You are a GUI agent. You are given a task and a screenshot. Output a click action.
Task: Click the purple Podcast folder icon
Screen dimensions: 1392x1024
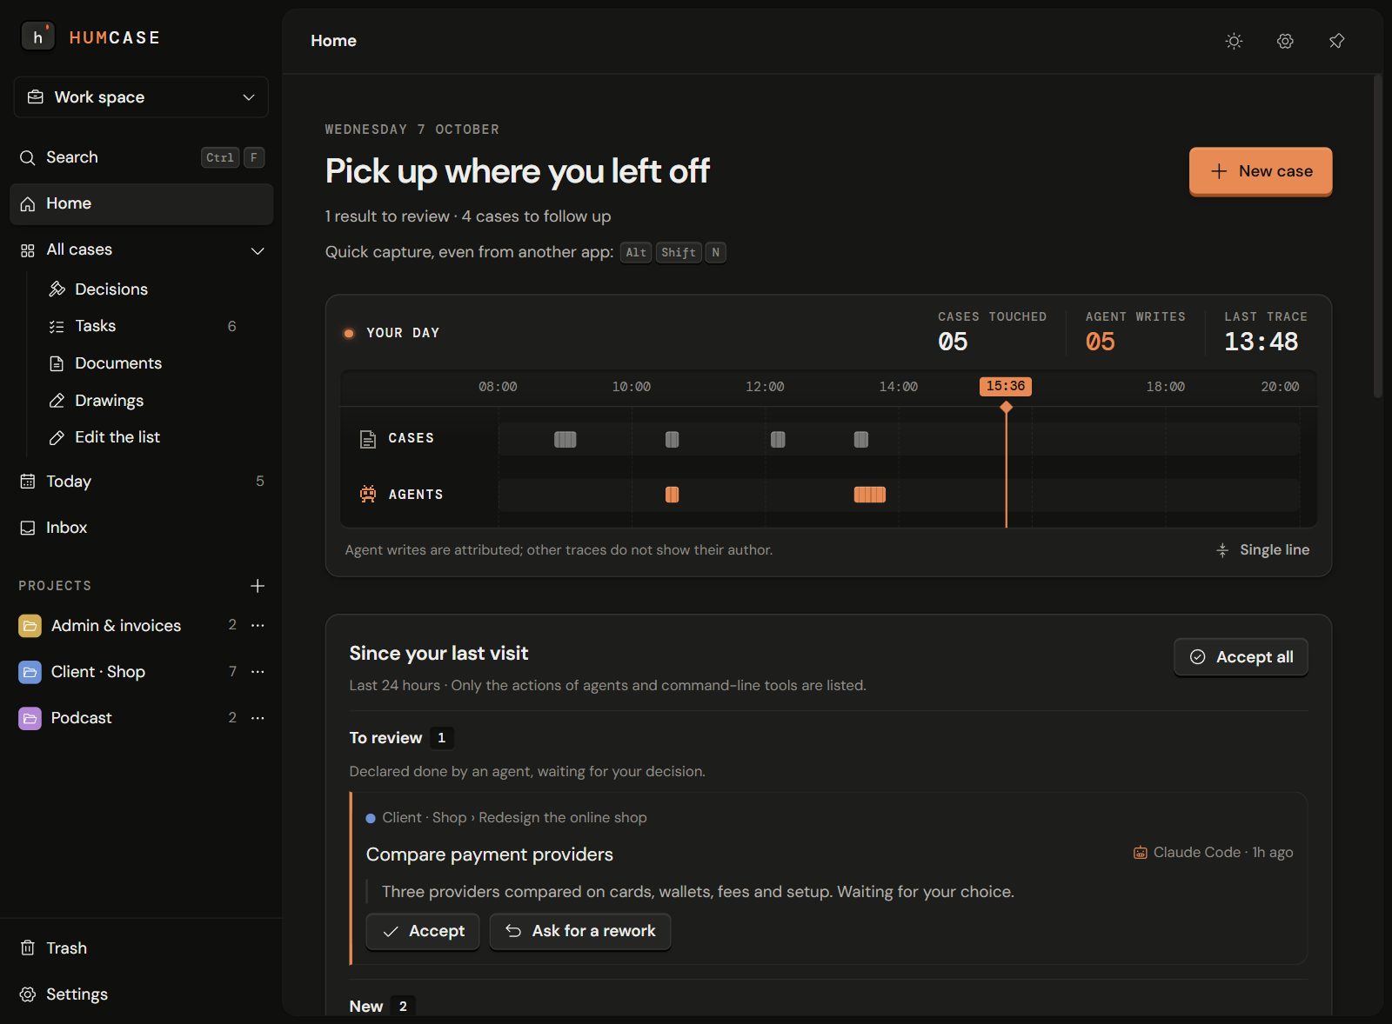(30, 718)
